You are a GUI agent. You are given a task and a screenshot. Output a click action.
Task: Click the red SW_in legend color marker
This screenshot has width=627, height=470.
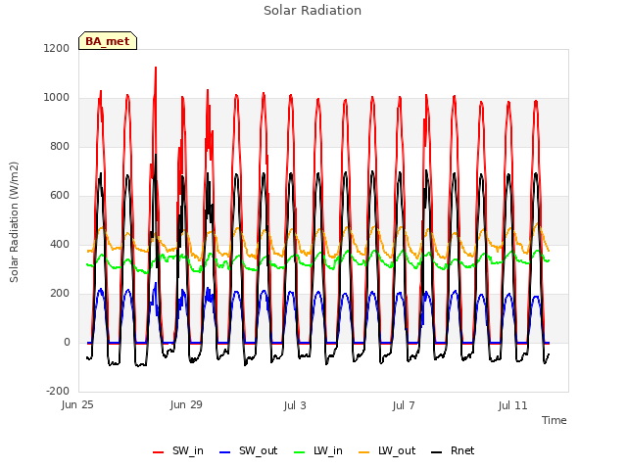(x=159, y=452)
